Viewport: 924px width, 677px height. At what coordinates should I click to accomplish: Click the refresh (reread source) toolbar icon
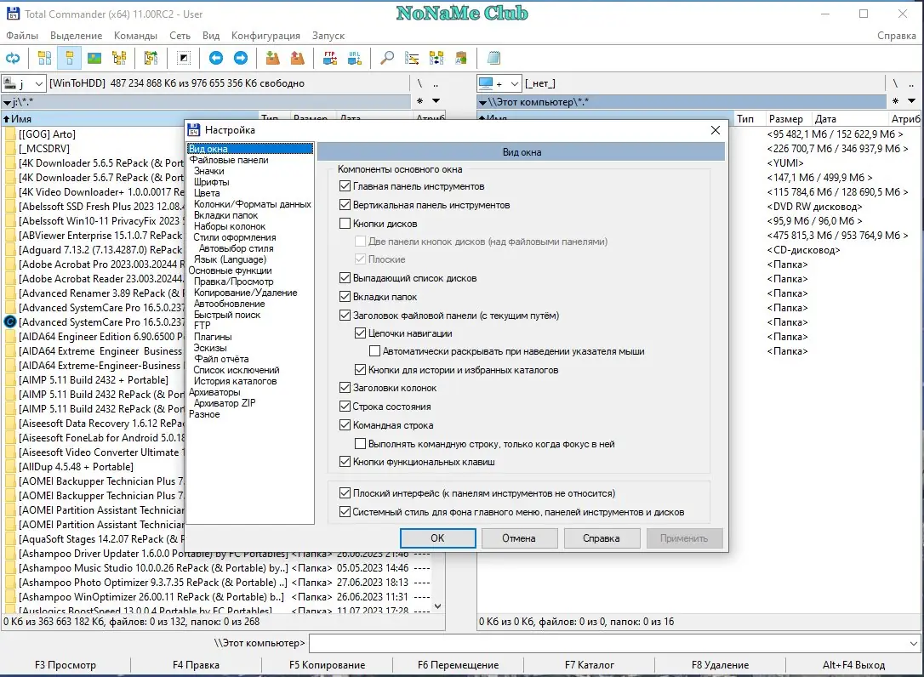(x=13, y=58)
